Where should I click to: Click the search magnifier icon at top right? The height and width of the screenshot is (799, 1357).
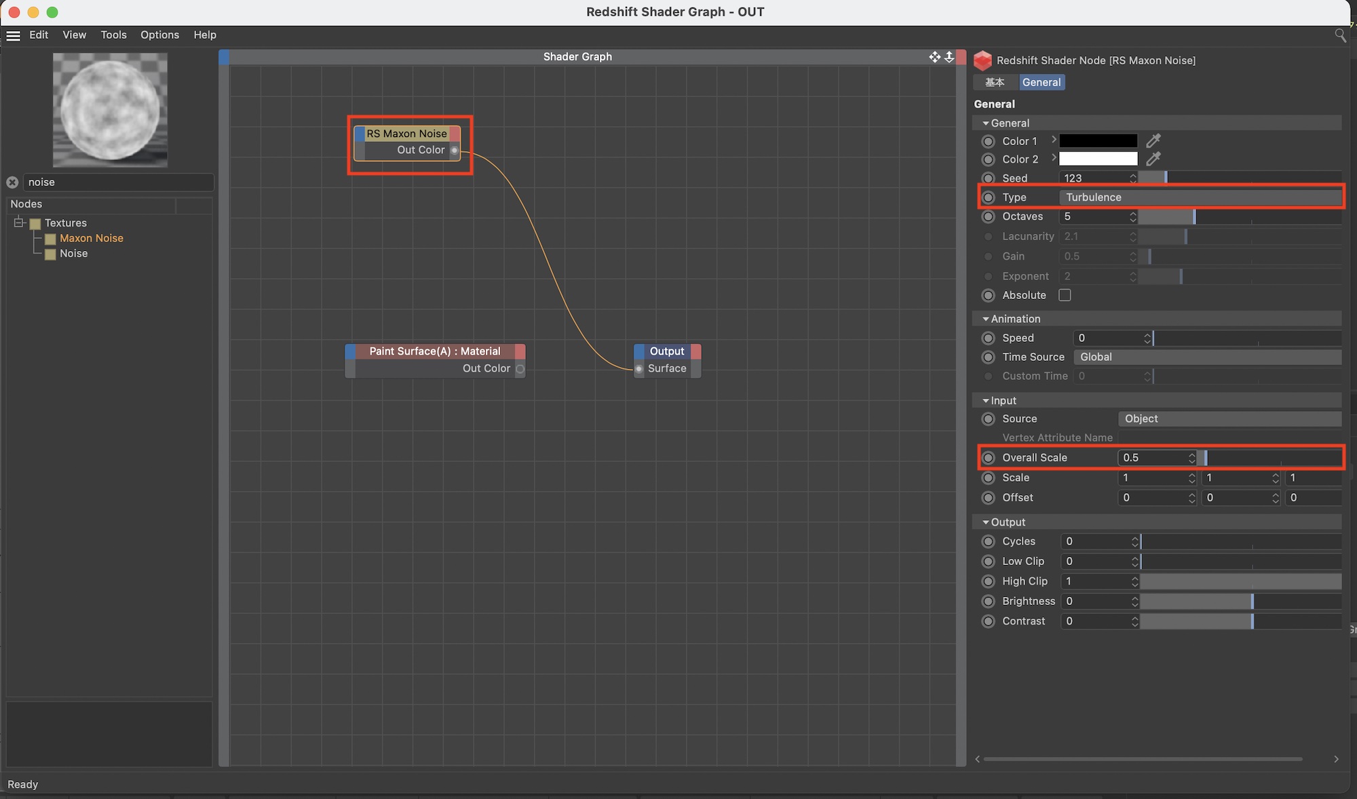click(1340, 35)
